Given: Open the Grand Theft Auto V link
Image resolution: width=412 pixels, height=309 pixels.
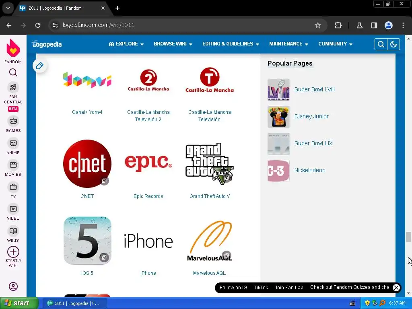Looking at the screenshot, I should 209,196.
